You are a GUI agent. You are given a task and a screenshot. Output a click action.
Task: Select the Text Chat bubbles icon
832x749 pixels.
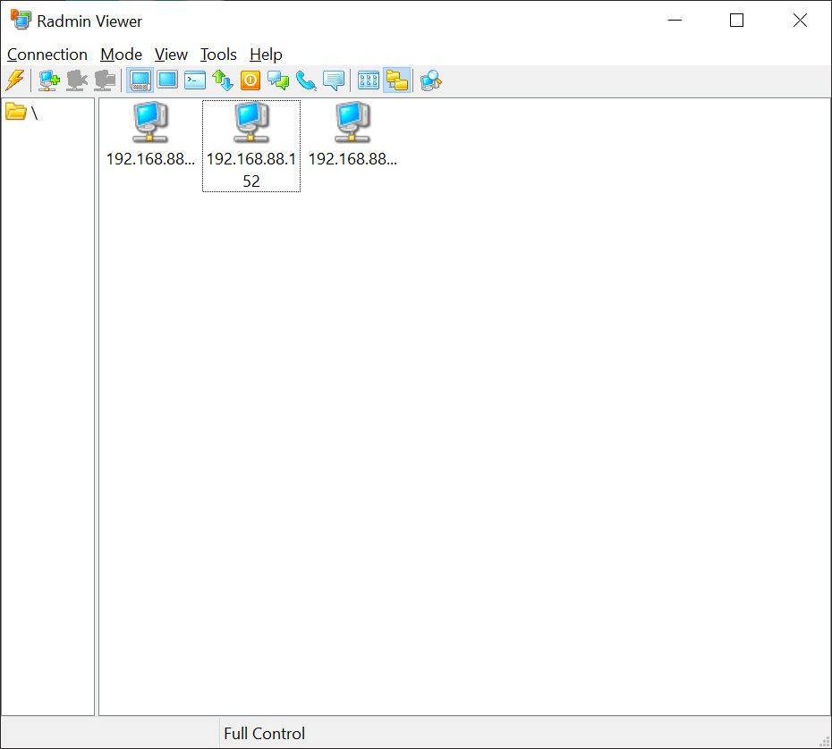point(278,80)
